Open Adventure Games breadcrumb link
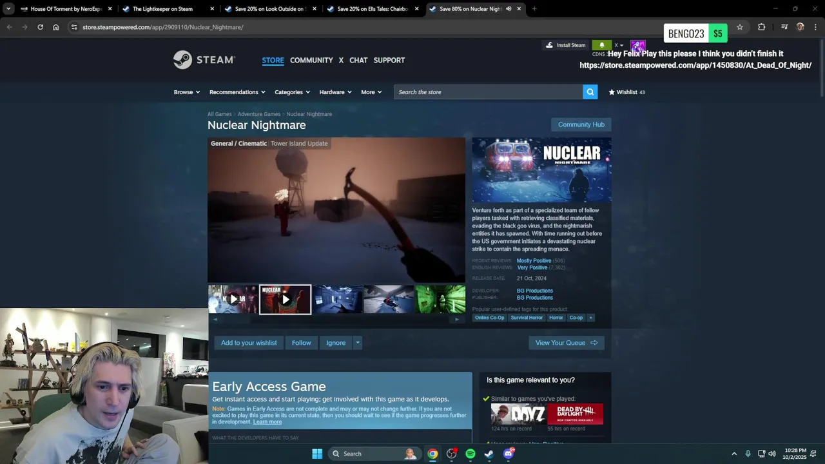Viewport: 825px width, 464px height. point(259,114)
